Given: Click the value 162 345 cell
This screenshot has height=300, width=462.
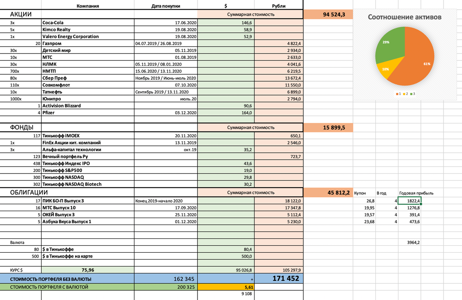Looking at the screenshot, I should 166,278.
